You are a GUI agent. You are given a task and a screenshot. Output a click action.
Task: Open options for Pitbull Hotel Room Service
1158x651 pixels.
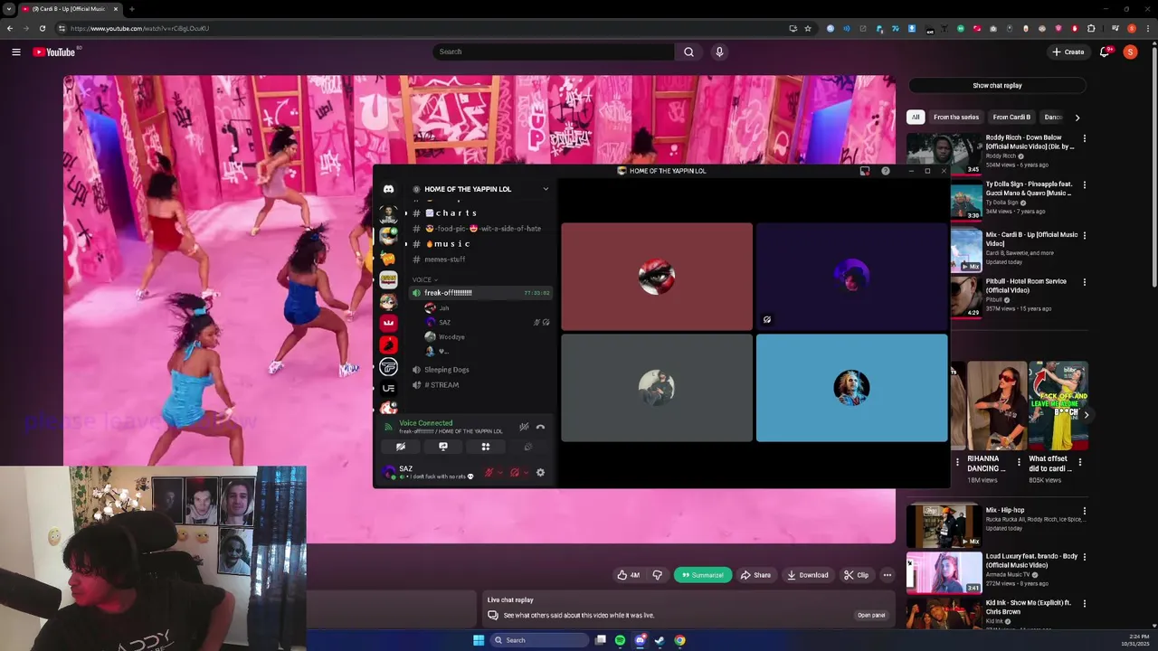tap(1084, 282)
